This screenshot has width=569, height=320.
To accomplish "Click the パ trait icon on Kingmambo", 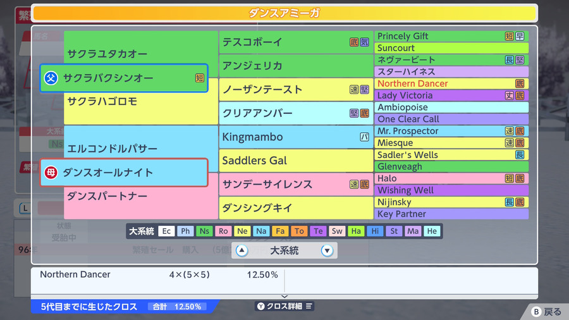I will 364,137.
